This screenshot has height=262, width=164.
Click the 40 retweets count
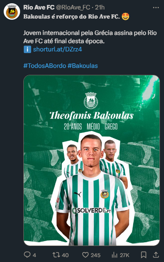(x=65, y=255)
